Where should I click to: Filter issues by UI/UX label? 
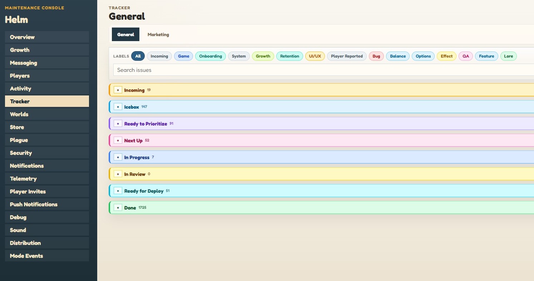click(x=315, y=56)
